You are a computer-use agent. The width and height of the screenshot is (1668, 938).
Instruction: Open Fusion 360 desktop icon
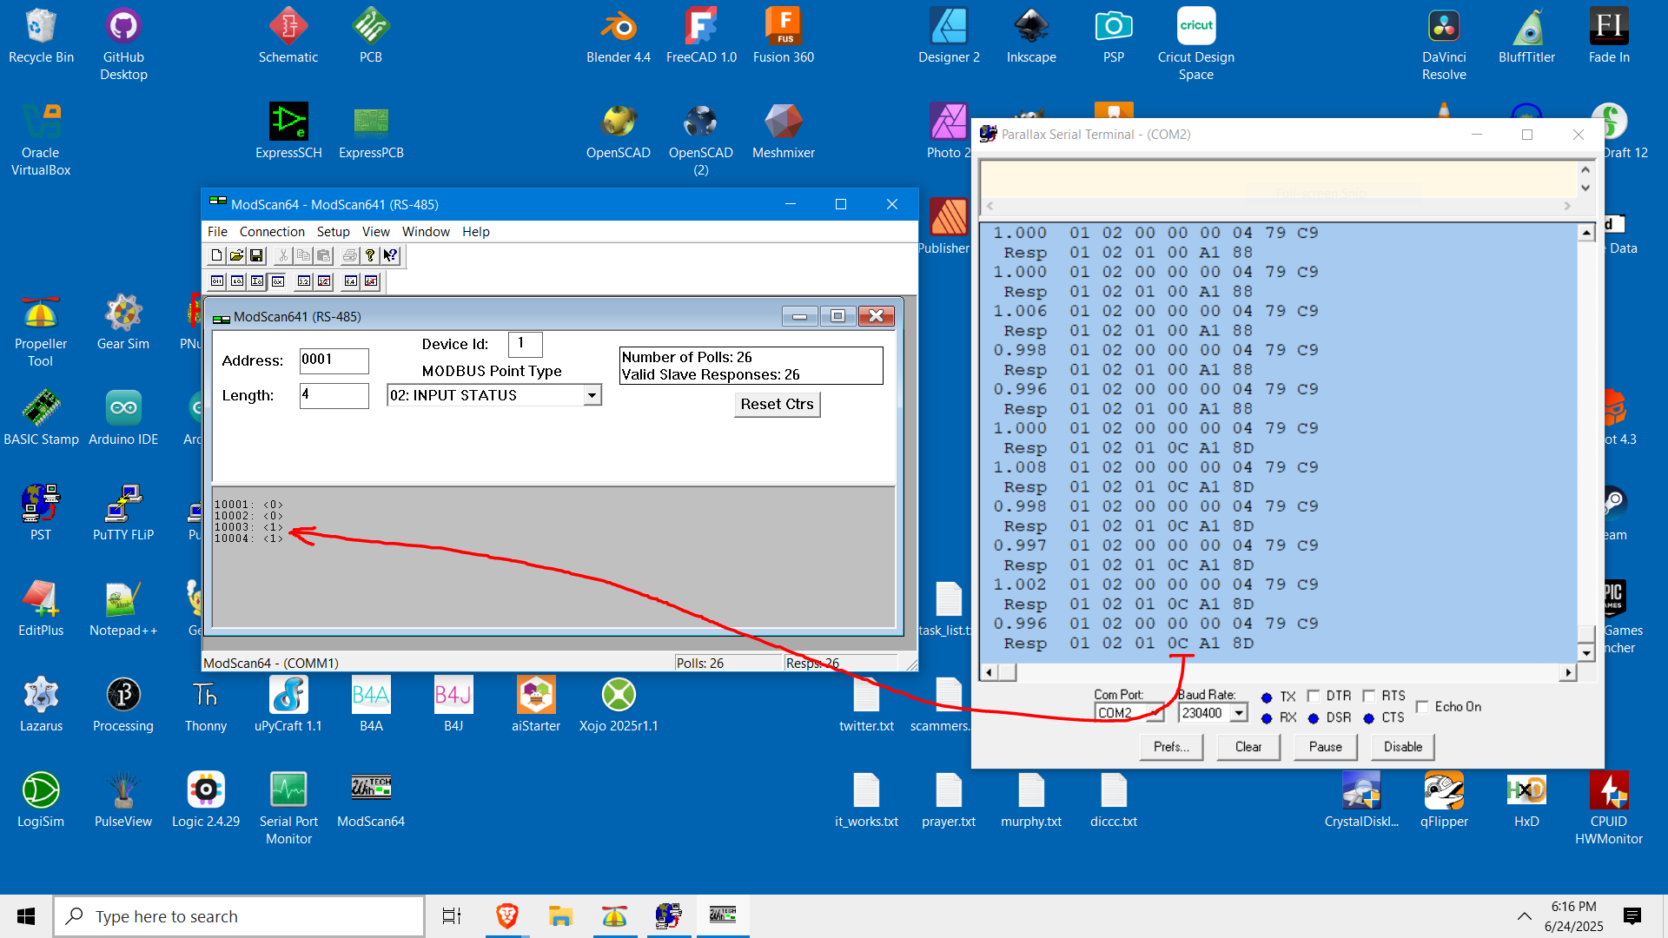pos(784,36)
